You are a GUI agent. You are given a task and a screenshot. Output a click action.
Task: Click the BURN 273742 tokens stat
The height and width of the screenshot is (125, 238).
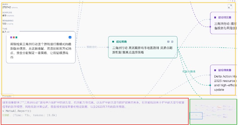pos(10,6)
